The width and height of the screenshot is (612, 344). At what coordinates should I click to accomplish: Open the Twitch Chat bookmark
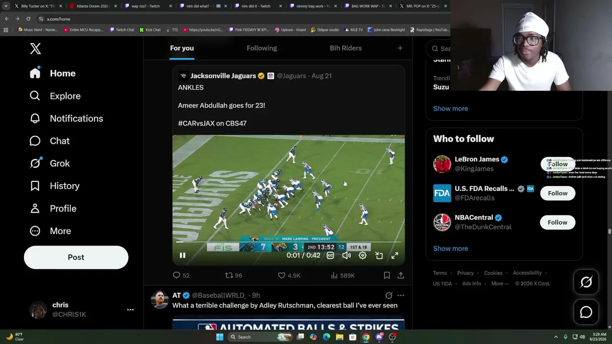point(122,30)
